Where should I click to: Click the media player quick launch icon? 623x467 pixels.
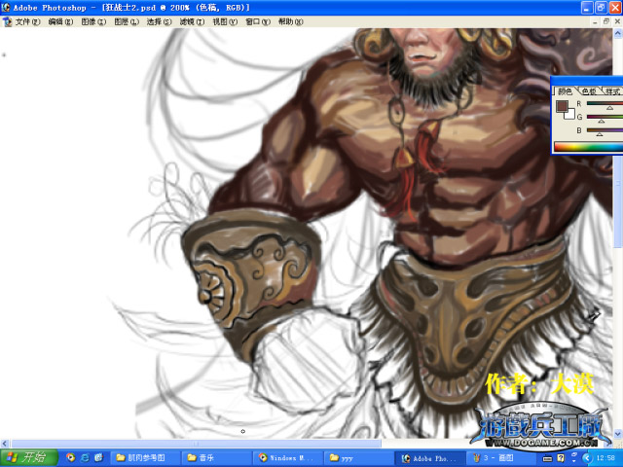[71, 458]
